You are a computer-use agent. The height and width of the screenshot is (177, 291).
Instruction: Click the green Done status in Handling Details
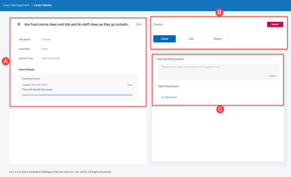(130, 85)
